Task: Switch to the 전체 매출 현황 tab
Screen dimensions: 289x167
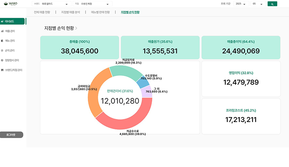Action: click(x=42, y=12)
